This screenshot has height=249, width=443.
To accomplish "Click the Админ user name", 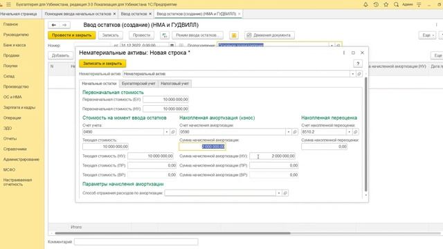I will [408, 5].
